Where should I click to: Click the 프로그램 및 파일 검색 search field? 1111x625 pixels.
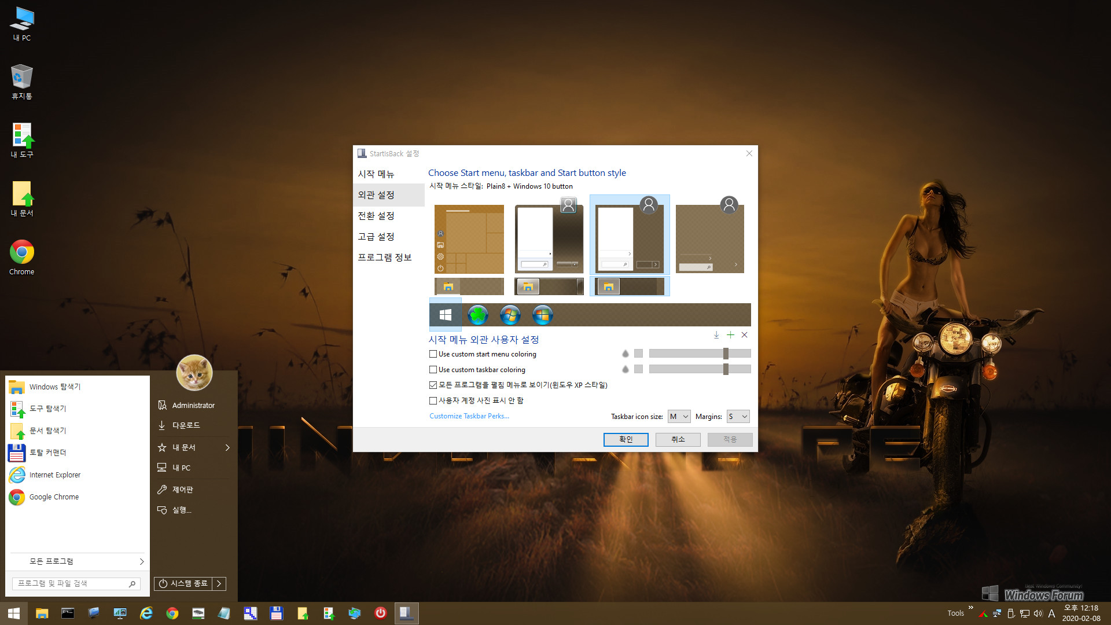pyautogui.click(x=76, y=584)
